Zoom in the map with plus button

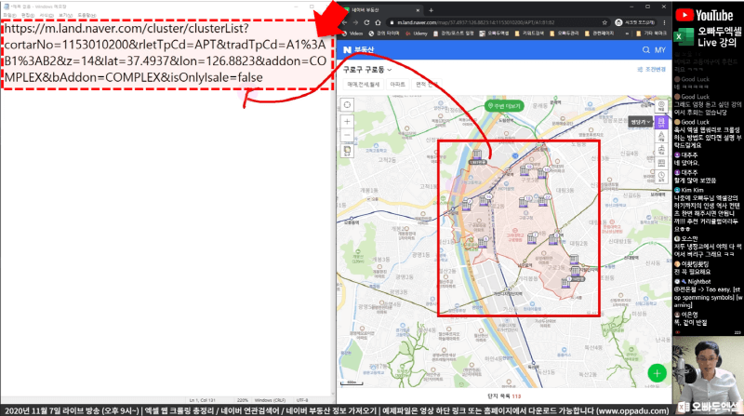pos(347,121)
